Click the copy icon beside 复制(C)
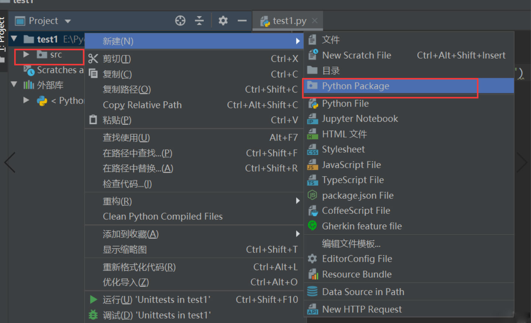 pyautogui.click(x=93, y=74)
